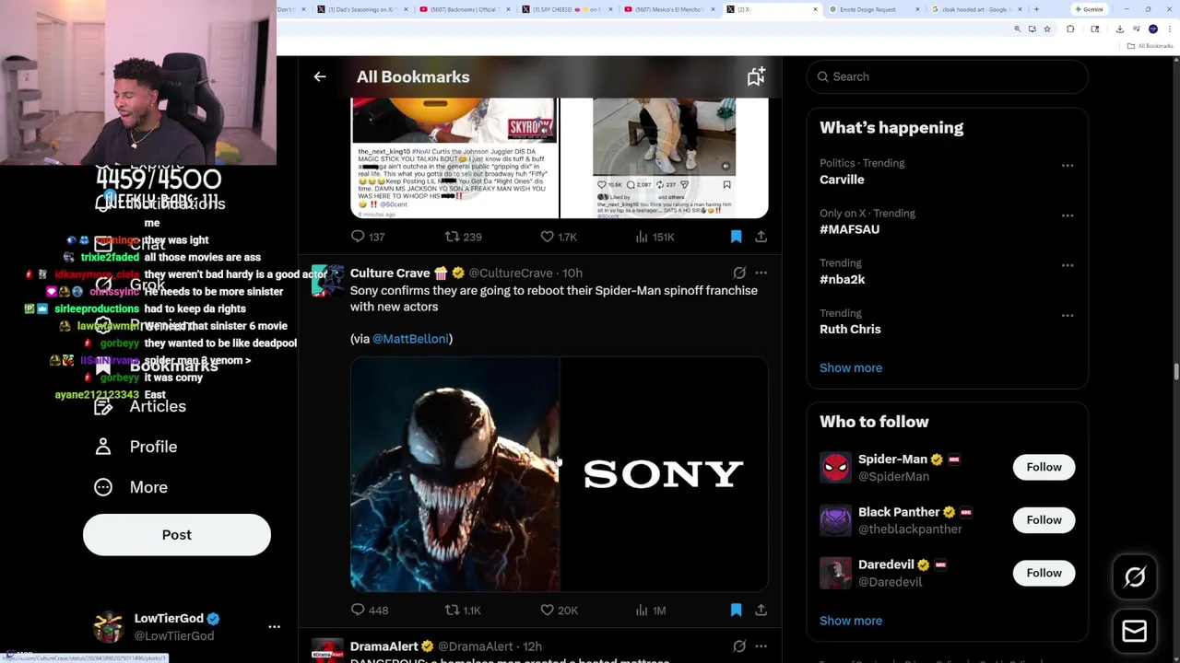Image resolution: width=1180 pixels, height=663 pixels.
Task: Share the post with 151K views
Action: [x=761, y=237]
